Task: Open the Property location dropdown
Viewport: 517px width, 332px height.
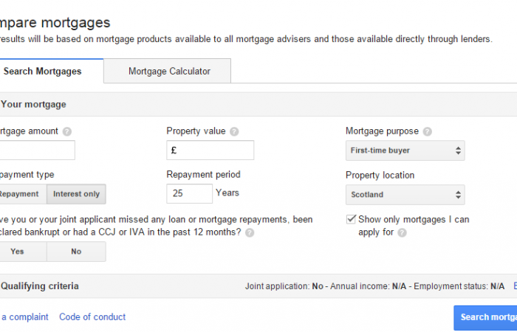Action: 405,195
